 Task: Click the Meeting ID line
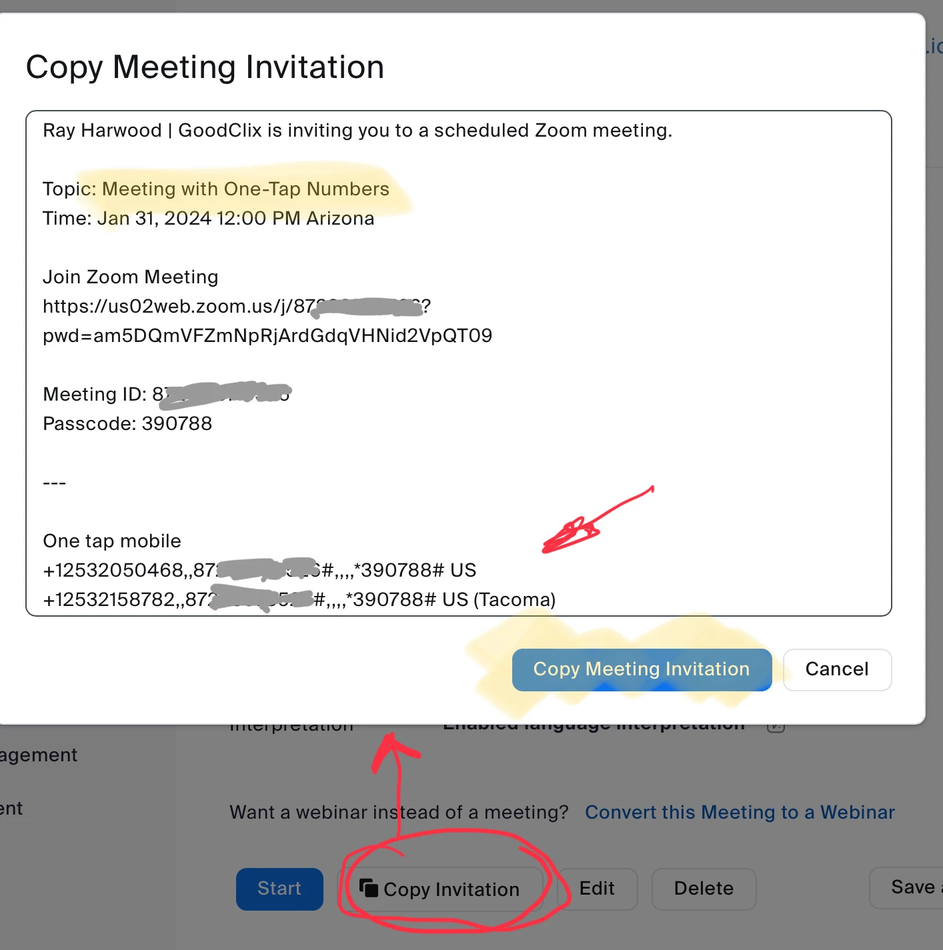[167, 395]
